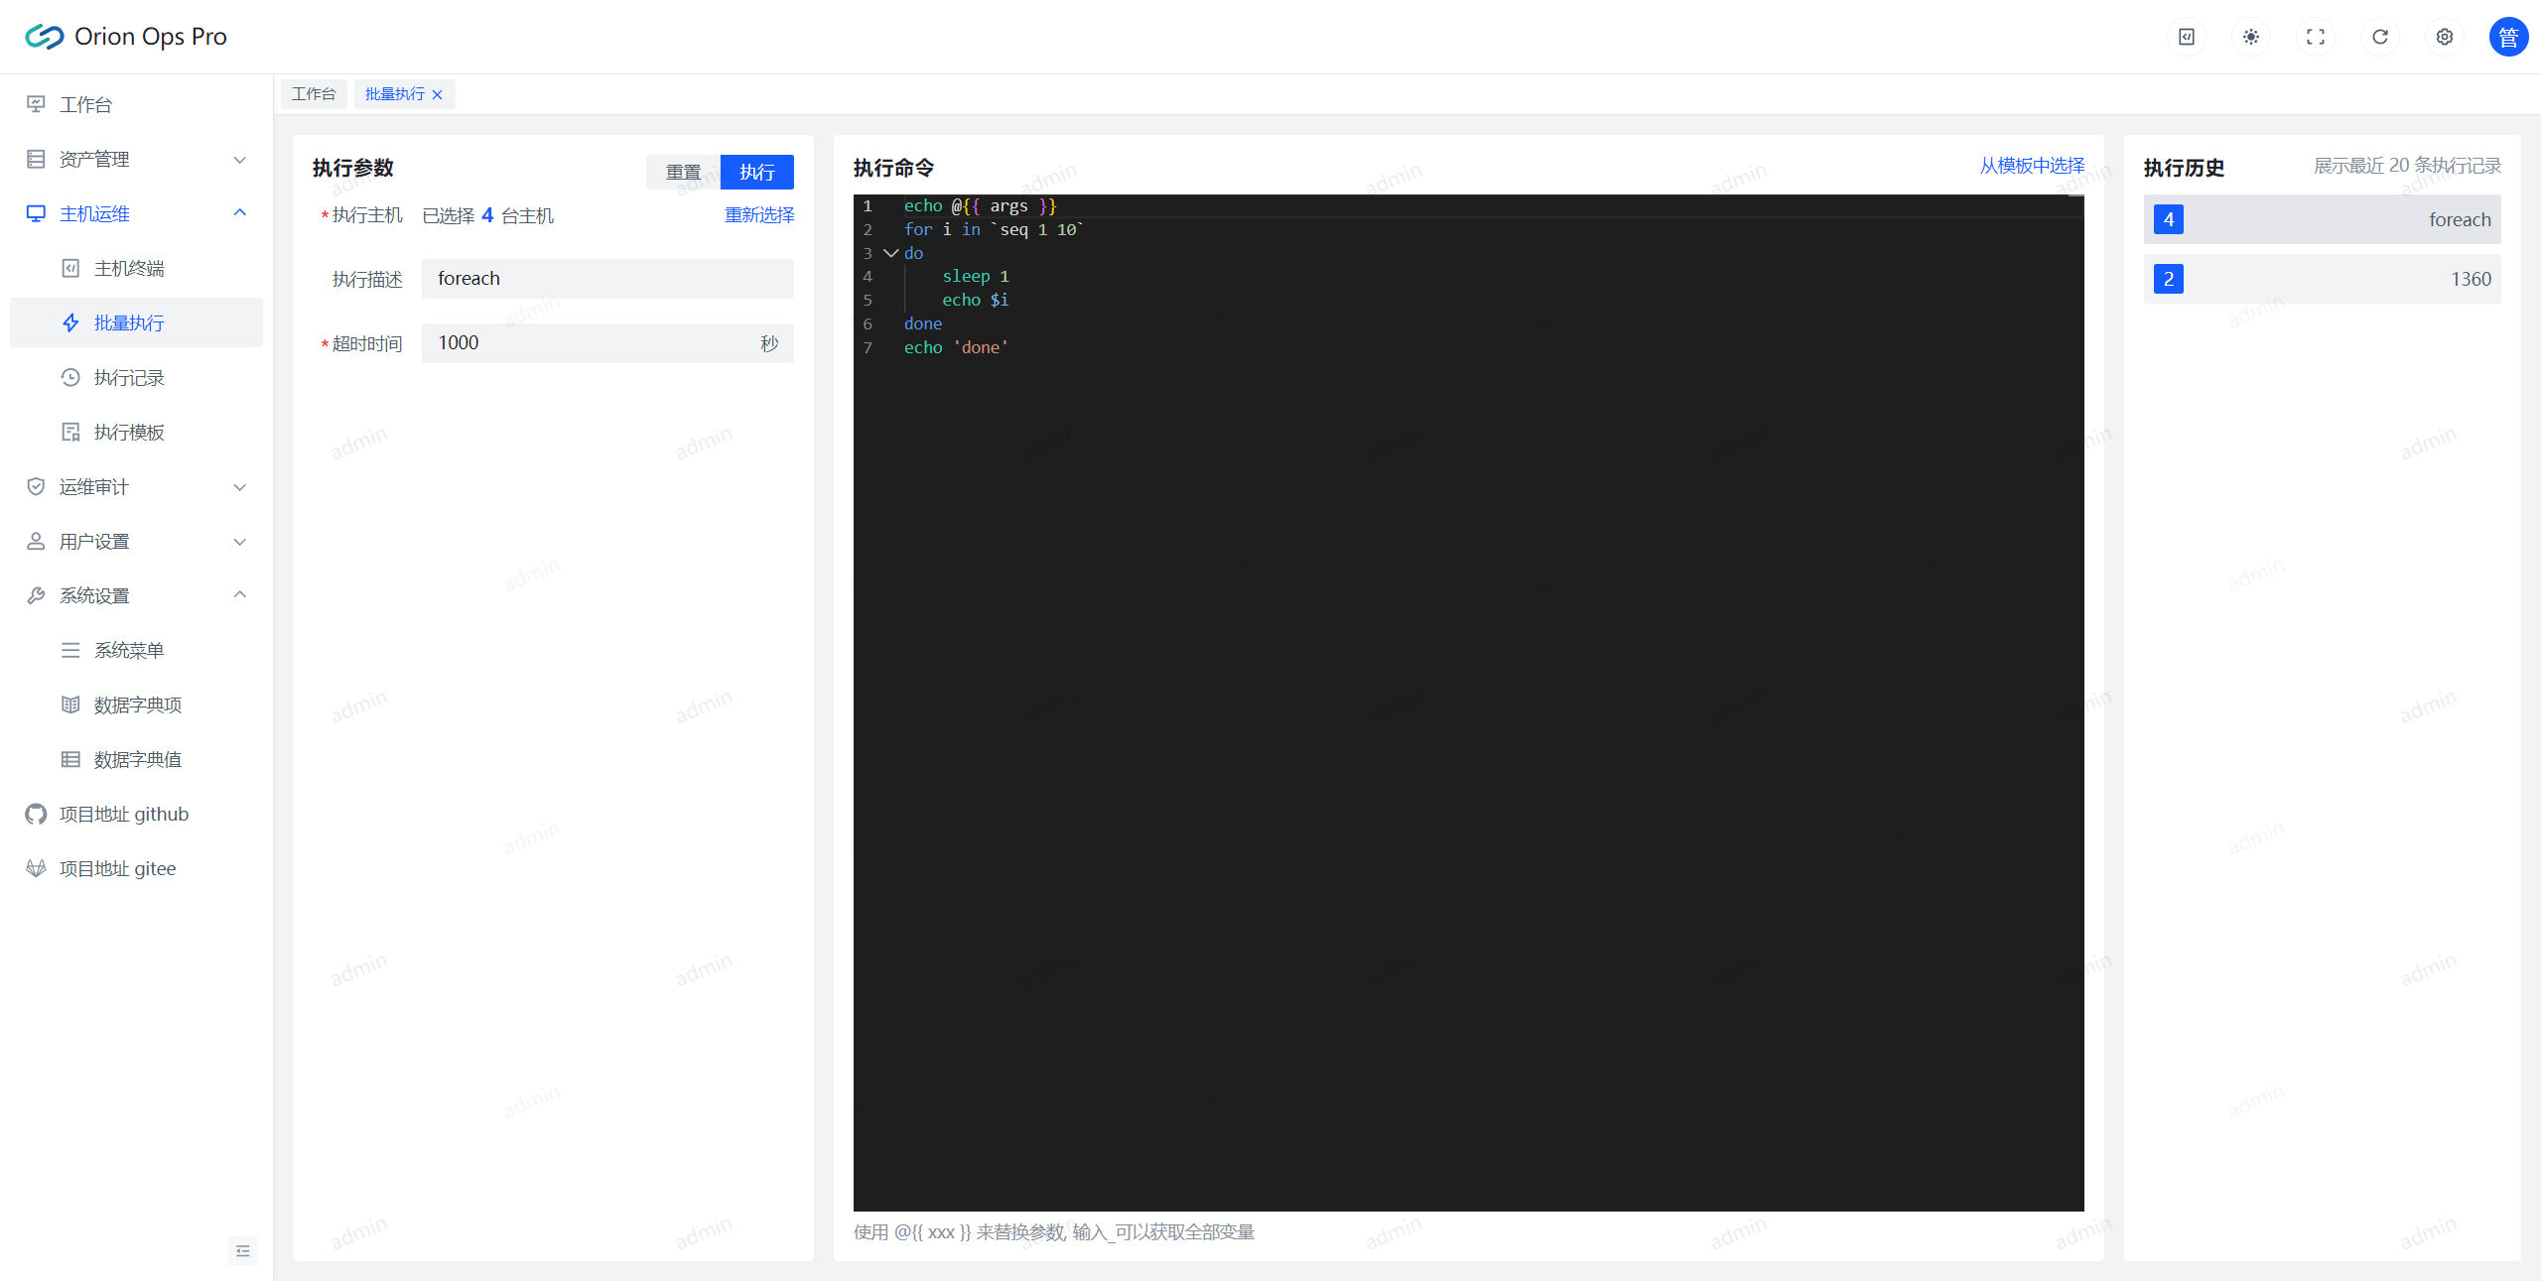
Task: Click 从模板中选择 link
Action: coord(2032,166)
